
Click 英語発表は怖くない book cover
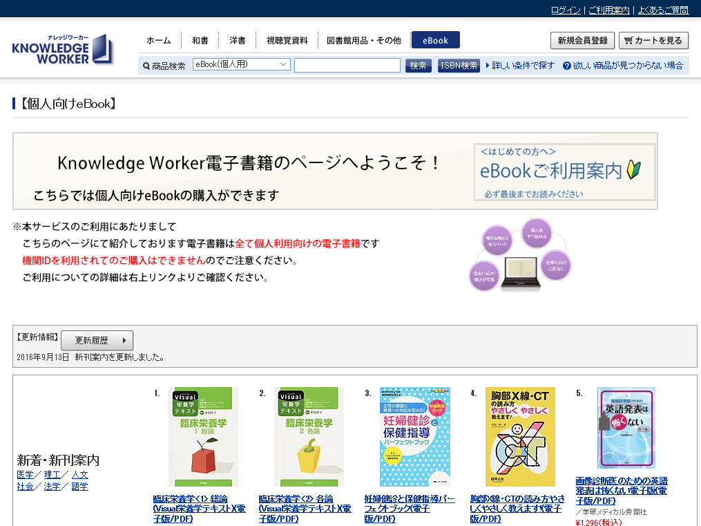(x=626, y=428)
